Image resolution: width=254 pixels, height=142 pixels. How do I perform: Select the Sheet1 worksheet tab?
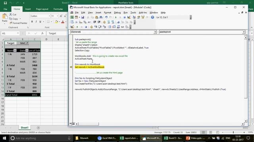tap(25, 127)
